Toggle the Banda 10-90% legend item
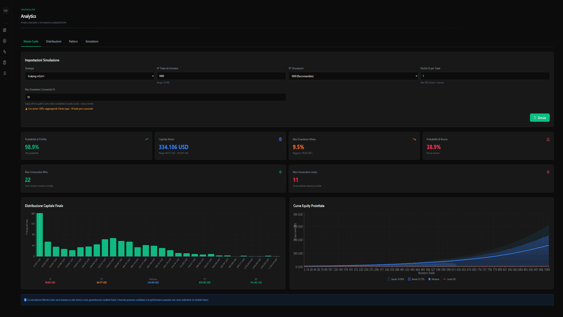This screenshot has height=317, width=563. [396, 279]
